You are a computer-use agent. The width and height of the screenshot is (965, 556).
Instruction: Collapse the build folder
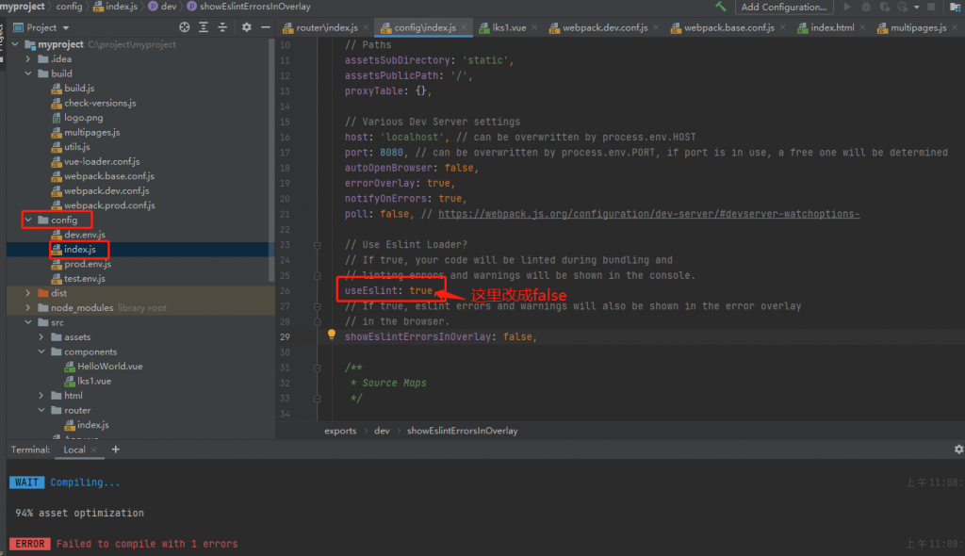pyautogui.click(x=28, y=74)
